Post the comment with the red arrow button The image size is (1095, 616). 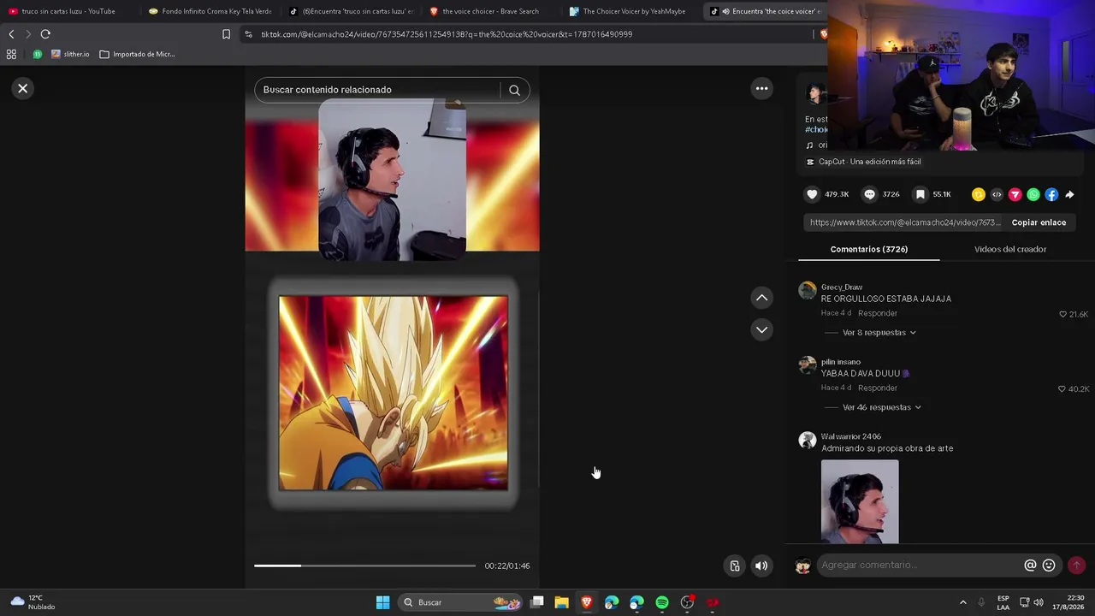[x=1076, y=565]
